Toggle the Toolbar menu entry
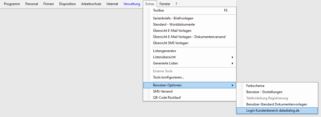 pyautogui.click(x=158, y=10)
